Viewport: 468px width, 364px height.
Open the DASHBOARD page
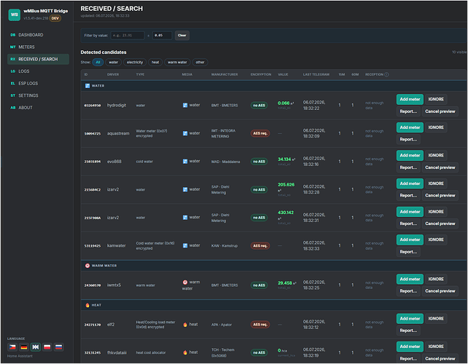click(x=31, y=35)
